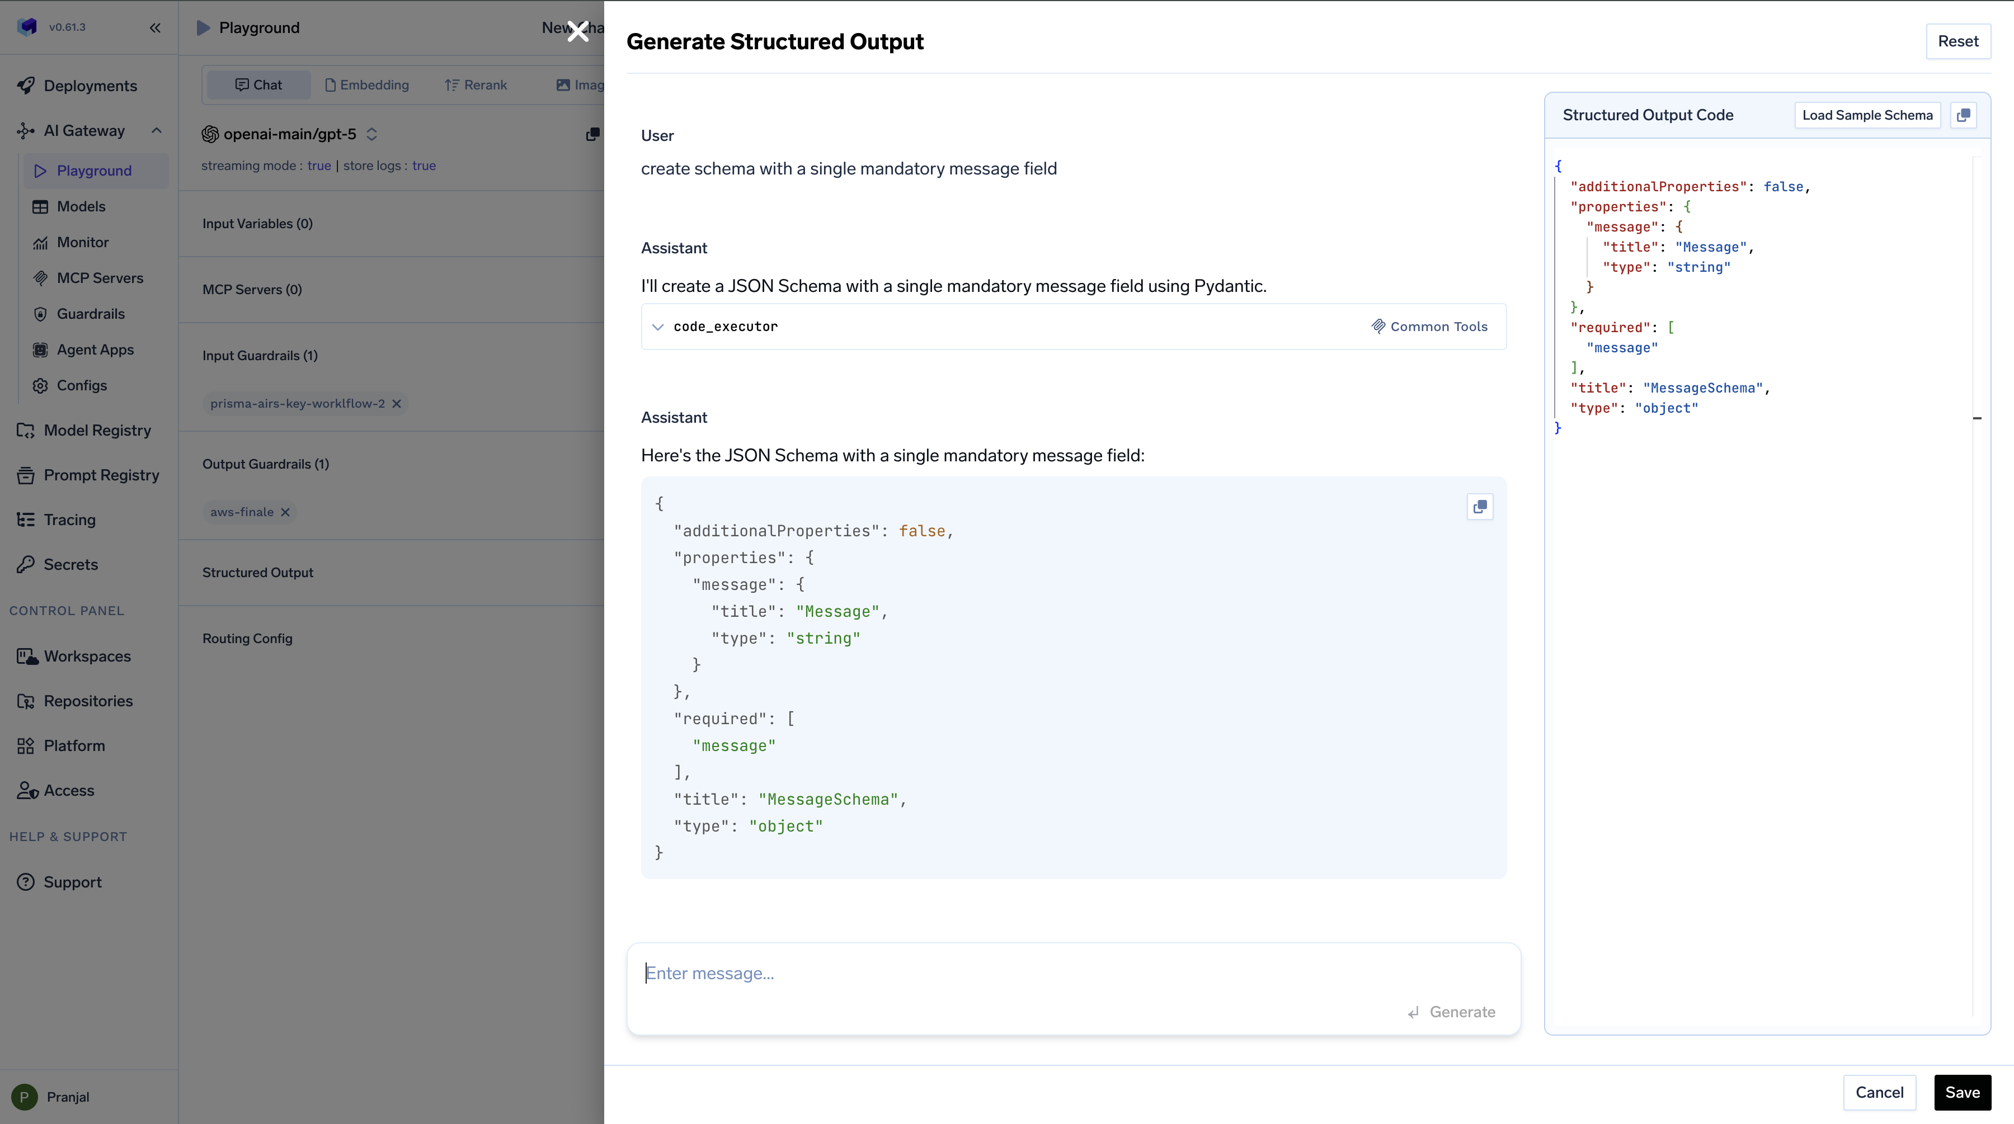Open the Tracing section in the sidebar

click(x=69, y=520)
